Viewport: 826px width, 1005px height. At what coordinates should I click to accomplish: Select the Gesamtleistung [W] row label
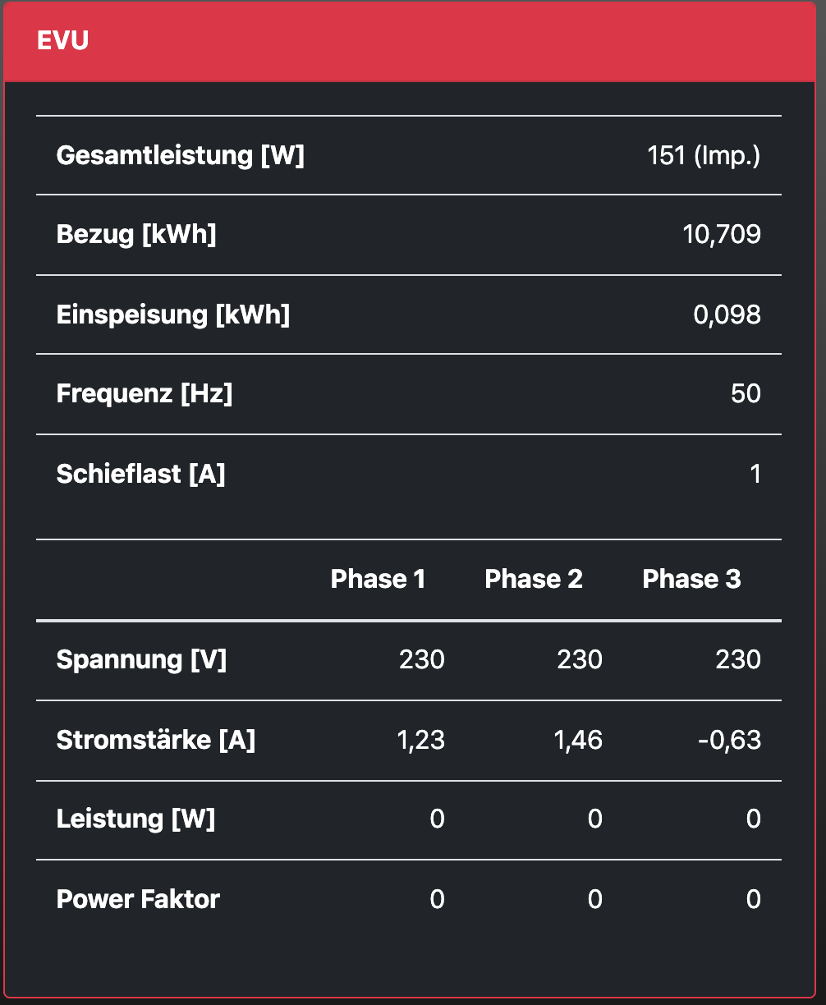point(180,155)
